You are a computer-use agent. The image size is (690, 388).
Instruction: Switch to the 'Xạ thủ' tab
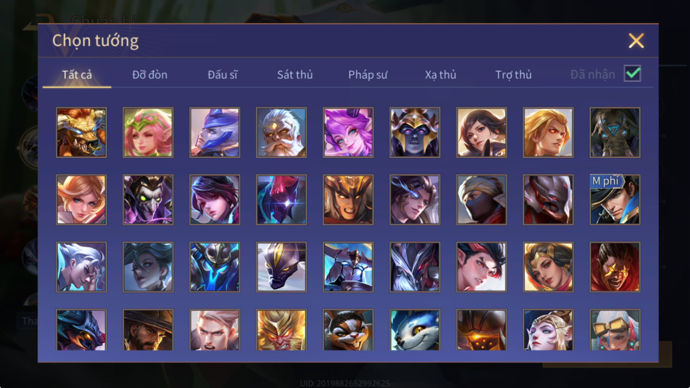click(x=440, y=74)
